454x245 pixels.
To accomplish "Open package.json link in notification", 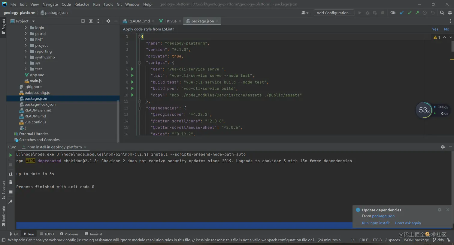I will [383, 216].
